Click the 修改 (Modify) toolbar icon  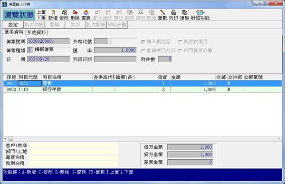point(64,15)
